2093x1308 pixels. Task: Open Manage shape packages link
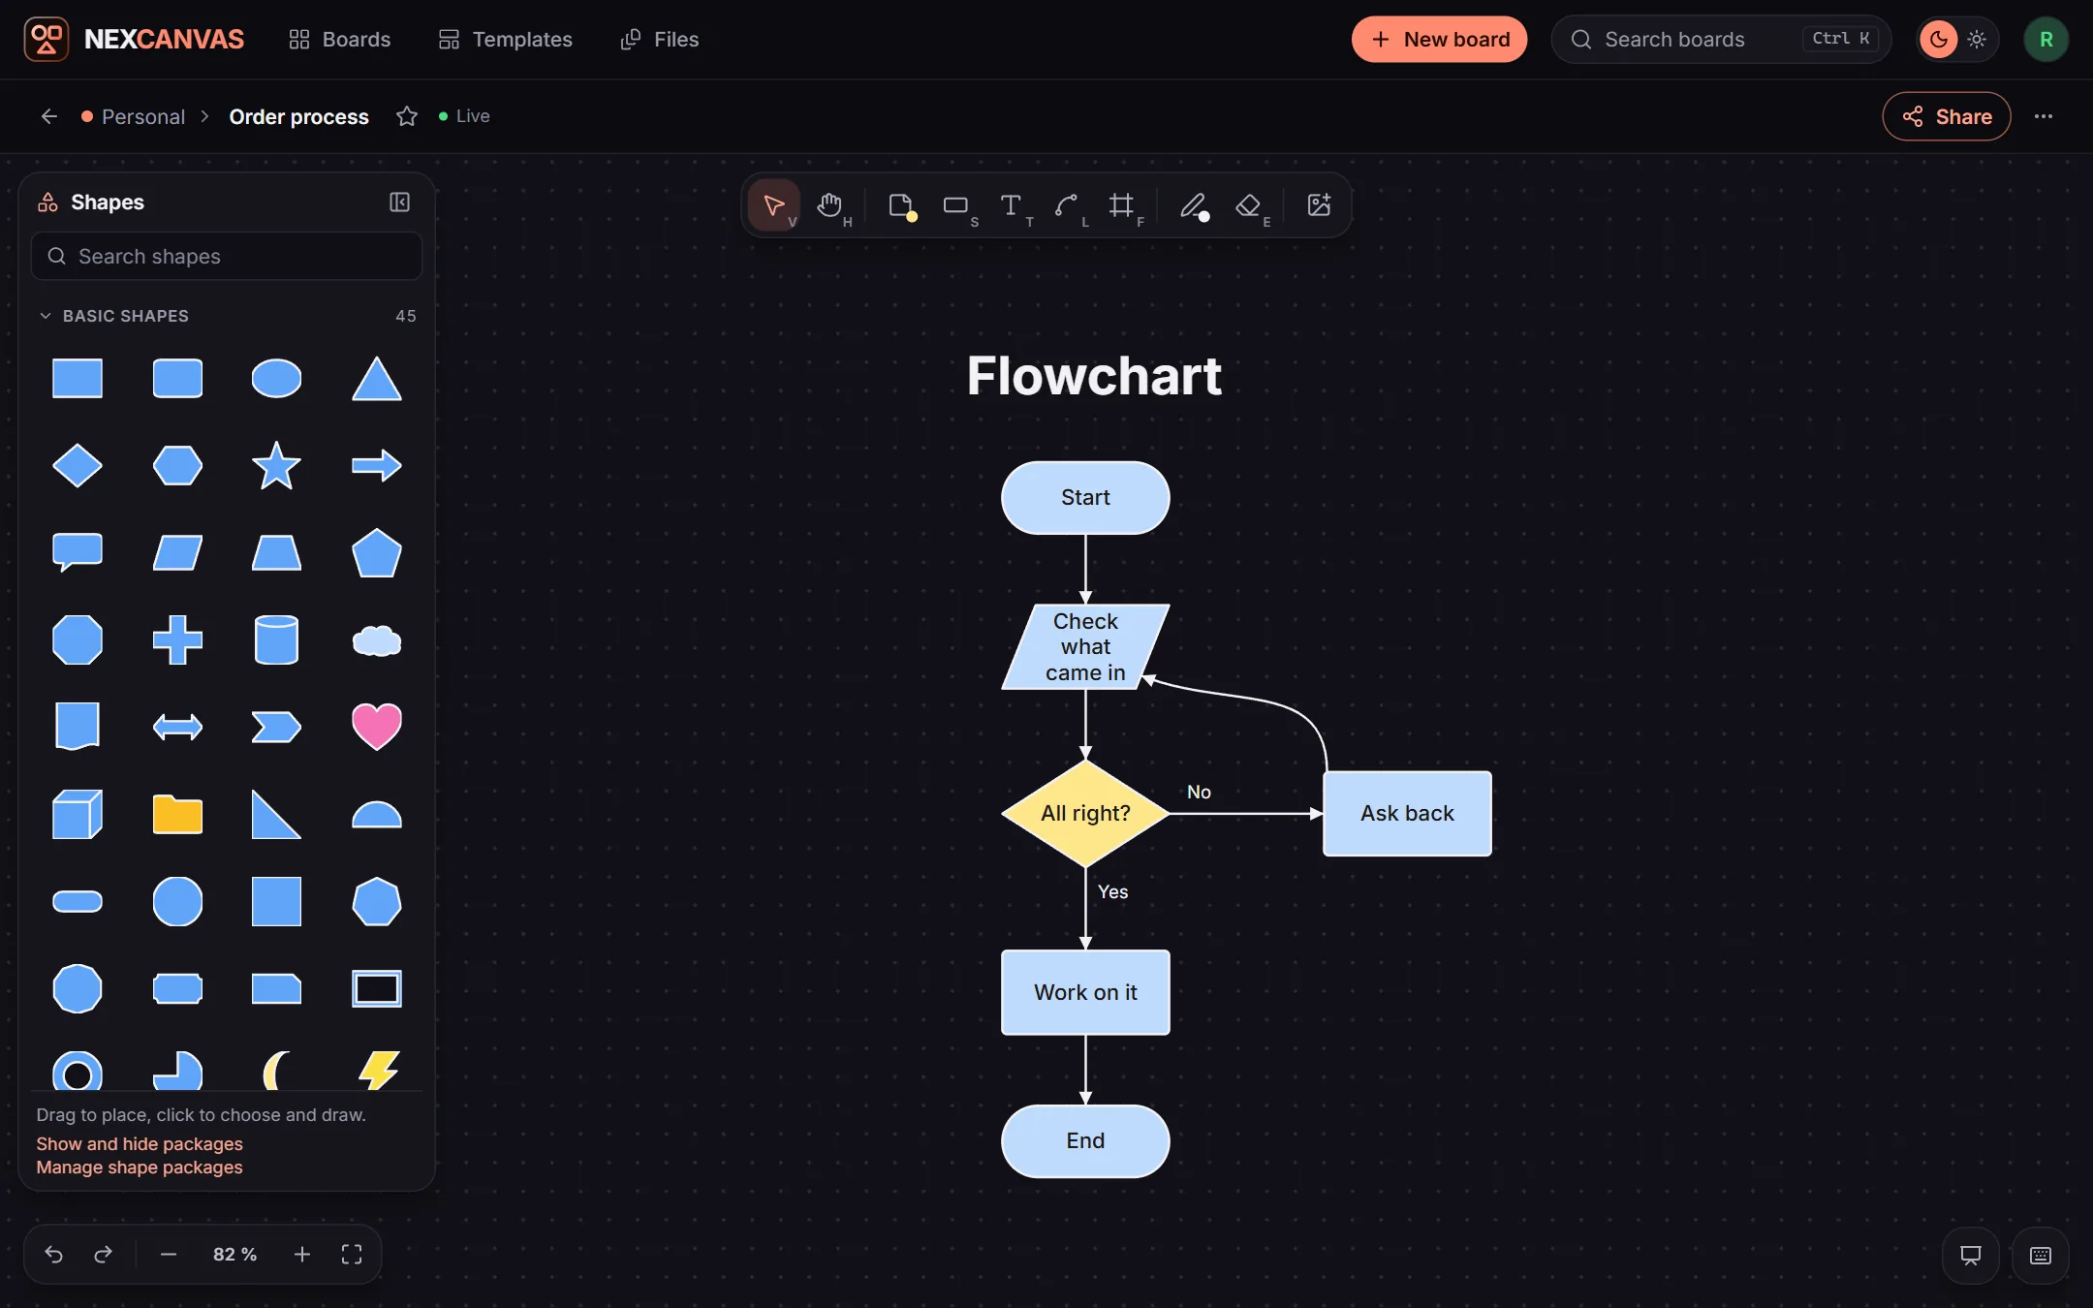click(x=140, y=1167)
